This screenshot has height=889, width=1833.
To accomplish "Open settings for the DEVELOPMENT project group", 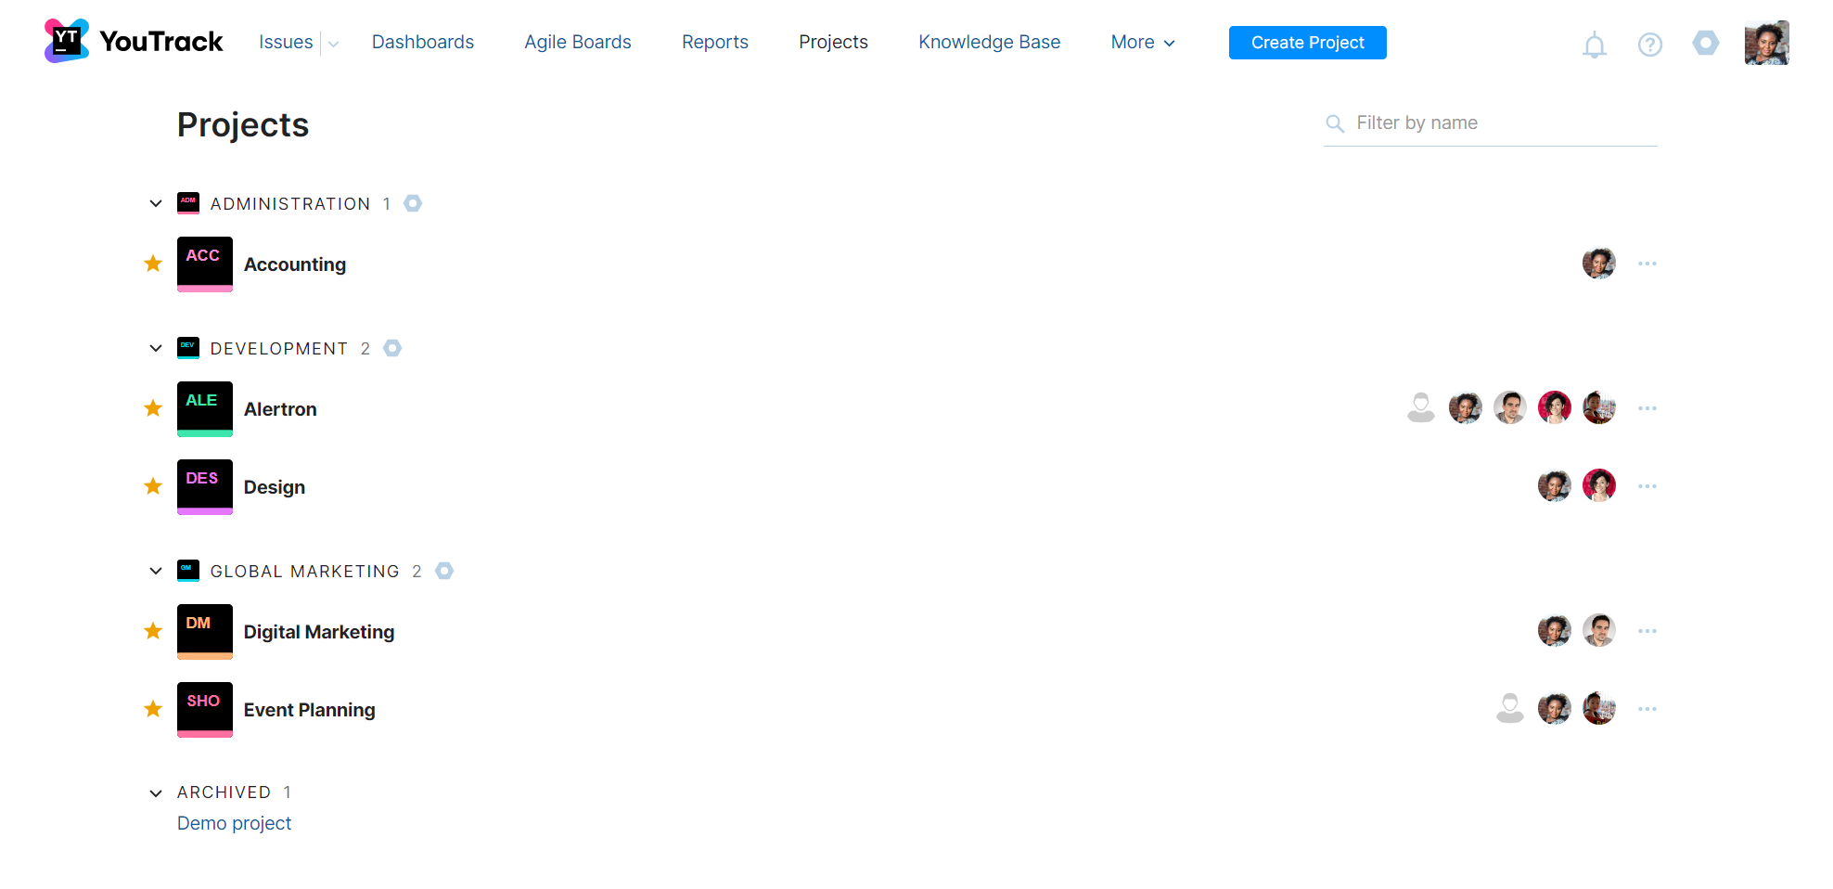I will (x=391, y=348).
